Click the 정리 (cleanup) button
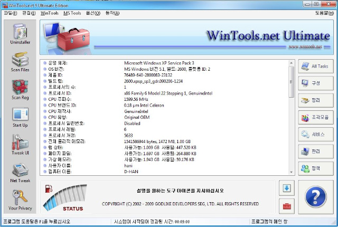 click(x=316, y=100)
